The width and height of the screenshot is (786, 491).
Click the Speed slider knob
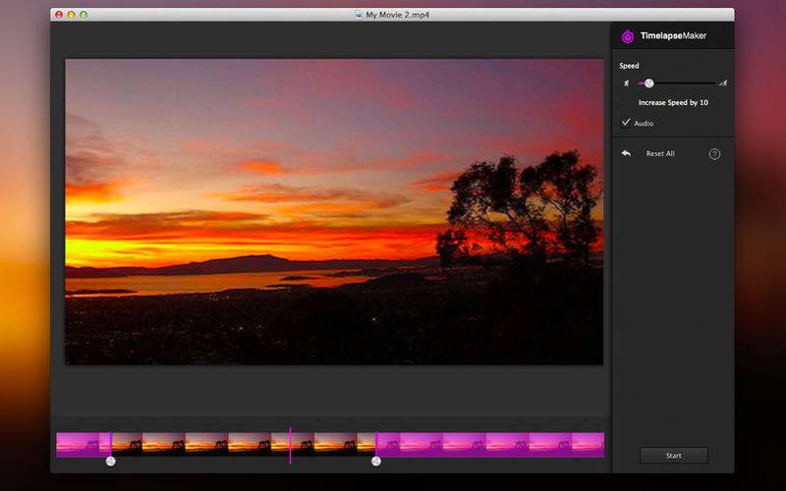click(x=648, y=83)
